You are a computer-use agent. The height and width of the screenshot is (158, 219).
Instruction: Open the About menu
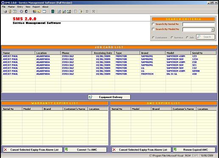coord(45,7)
